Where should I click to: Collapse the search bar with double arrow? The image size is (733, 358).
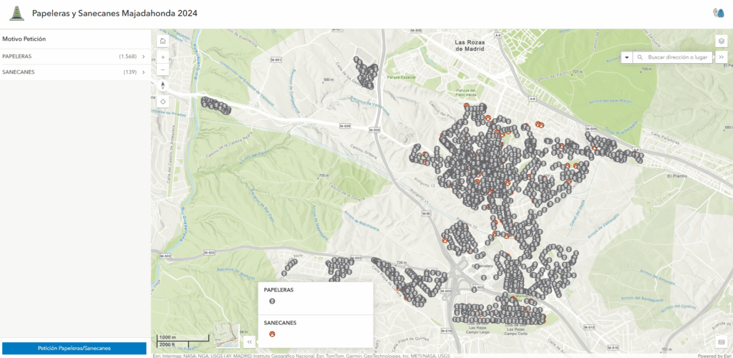pos(721,57)
